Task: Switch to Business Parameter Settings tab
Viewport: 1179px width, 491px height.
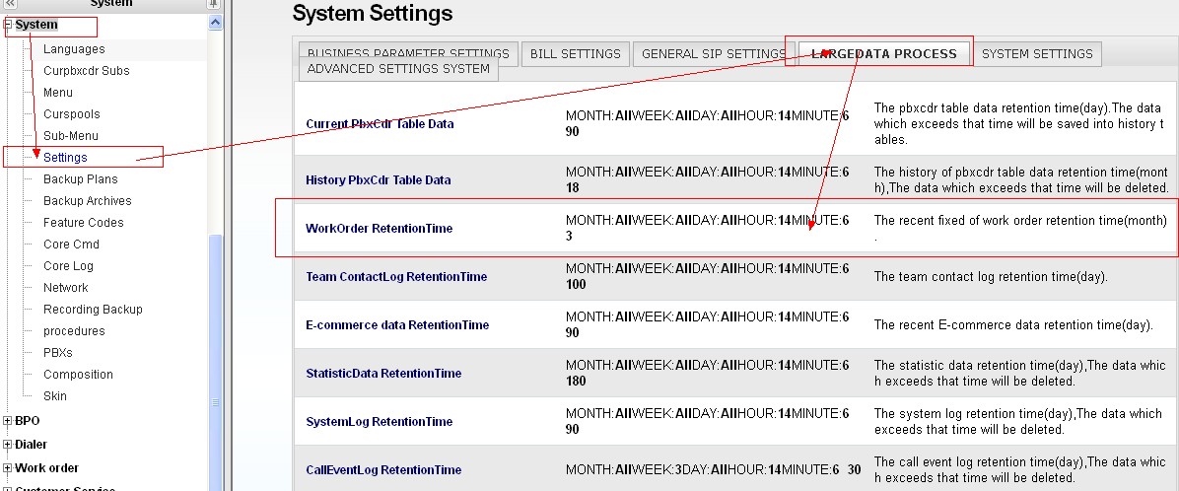Action: [x=408, y=54]
